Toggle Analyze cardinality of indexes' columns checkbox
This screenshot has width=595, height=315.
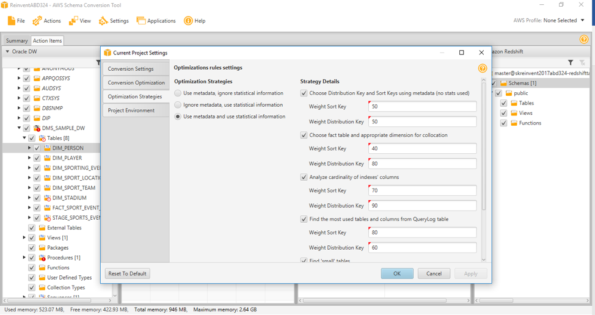click(x=304, y=178)
